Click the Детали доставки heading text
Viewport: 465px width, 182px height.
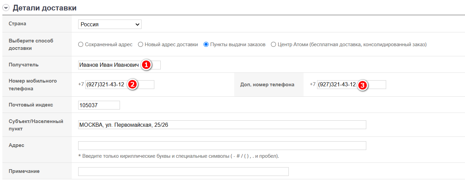pyautogui.click(x=44, y=8)
